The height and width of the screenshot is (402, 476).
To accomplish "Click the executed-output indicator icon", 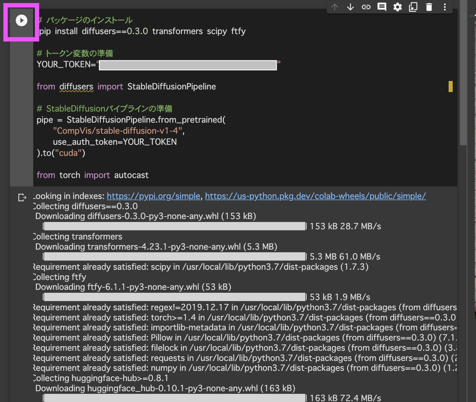I will click(22, 198).
